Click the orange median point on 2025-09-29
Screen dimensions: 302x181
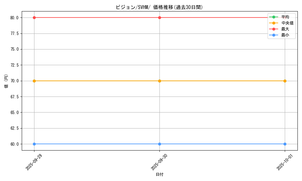[34, 81]
